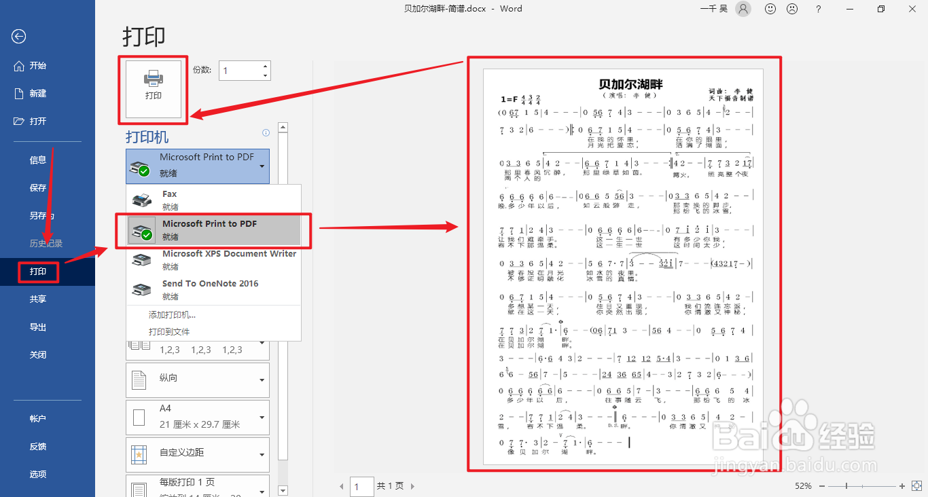The image size is (928, 497).
Task: Open the A4 paper size dropdown
Action: [x=198, y=418]
